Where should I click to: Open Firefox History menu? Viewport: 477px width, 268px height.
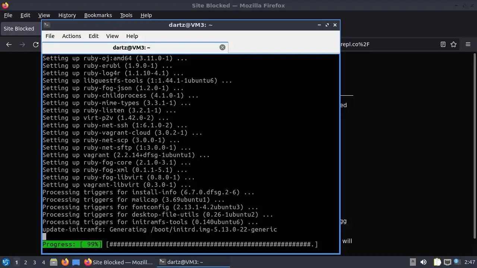coord(67,15)
